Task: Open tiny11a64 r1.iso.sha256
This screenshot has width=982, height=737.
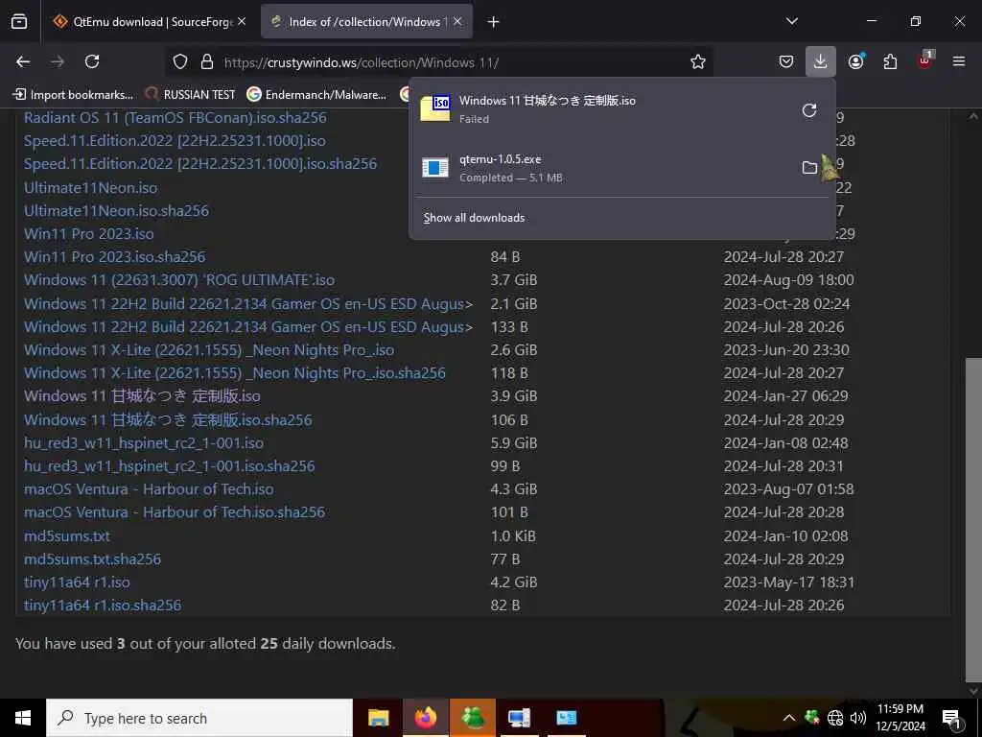Action: [103, 606]
